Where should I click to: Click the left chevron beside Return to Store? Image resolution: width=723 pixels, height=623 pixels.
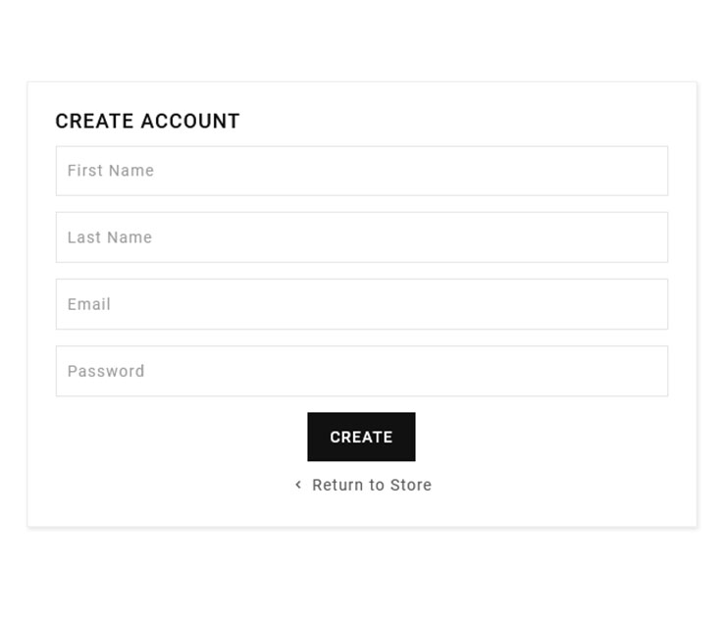298,485
